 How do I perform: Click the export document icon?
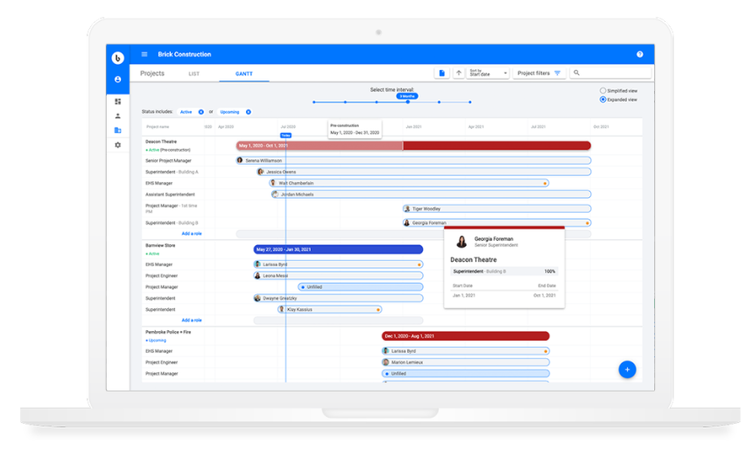(x=442, y=73)
